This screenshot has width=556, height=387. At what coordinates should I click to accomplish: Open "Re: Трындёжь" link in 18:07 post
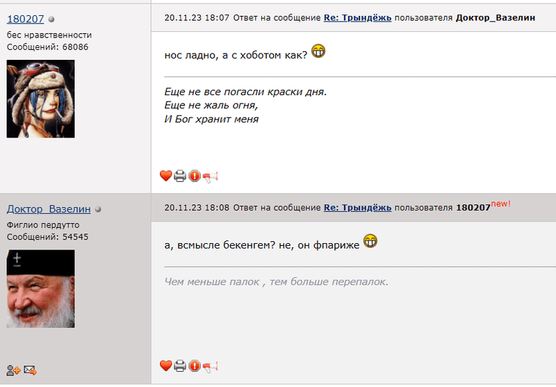tap(357, 17)
